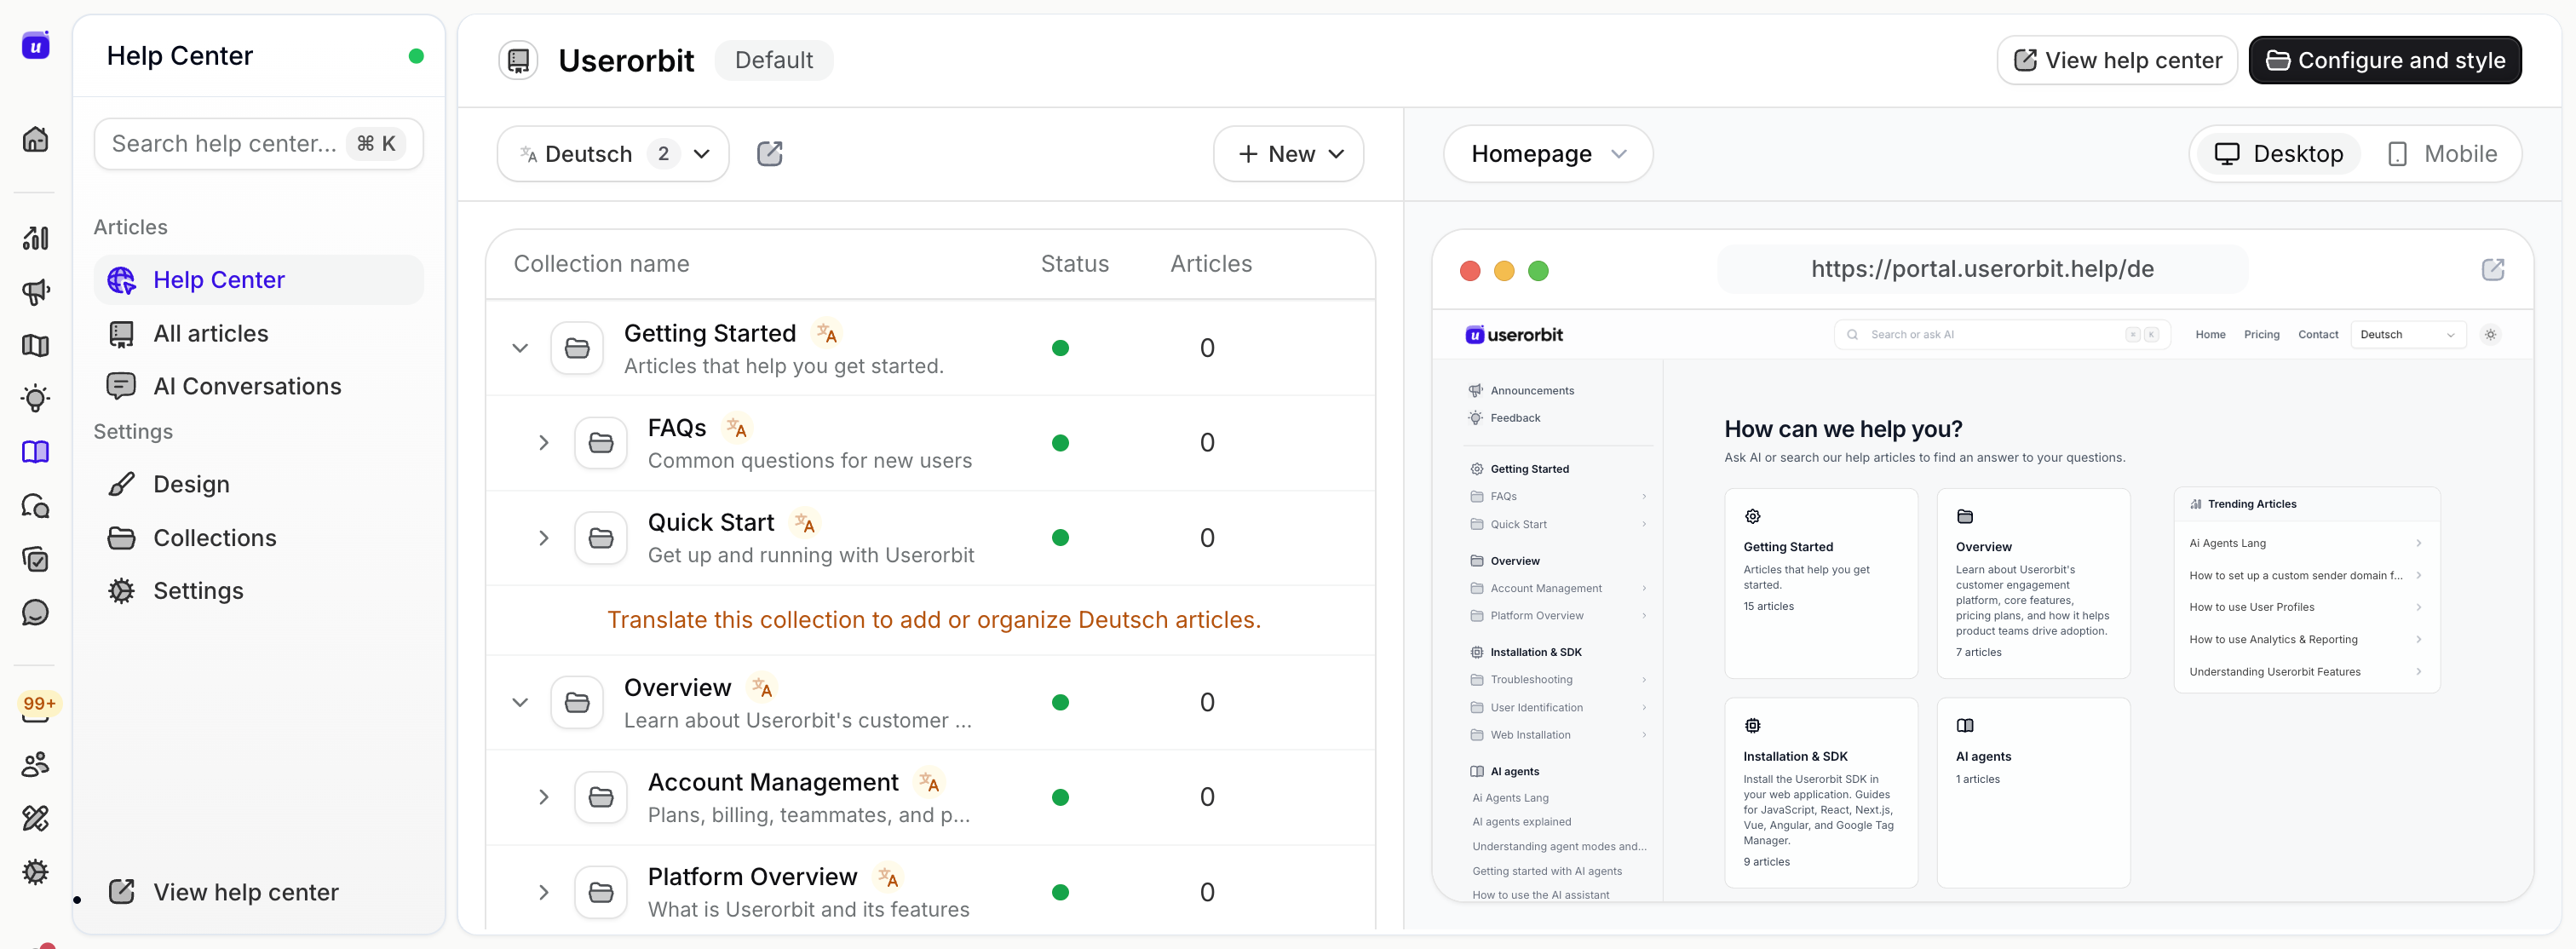This screenshot has height=949, width=2576.
Task: Open the design pencil ruler rail icon
Action: (x=36, y=818)
